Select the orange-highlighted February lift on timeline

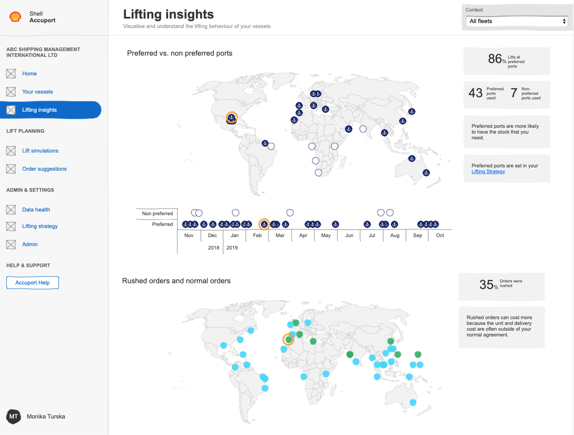pos(264,224)
